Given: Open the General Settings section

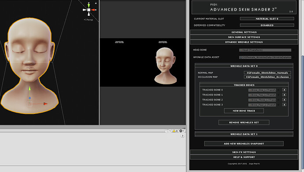Looking at the screenshot, I should pos(244,32).
